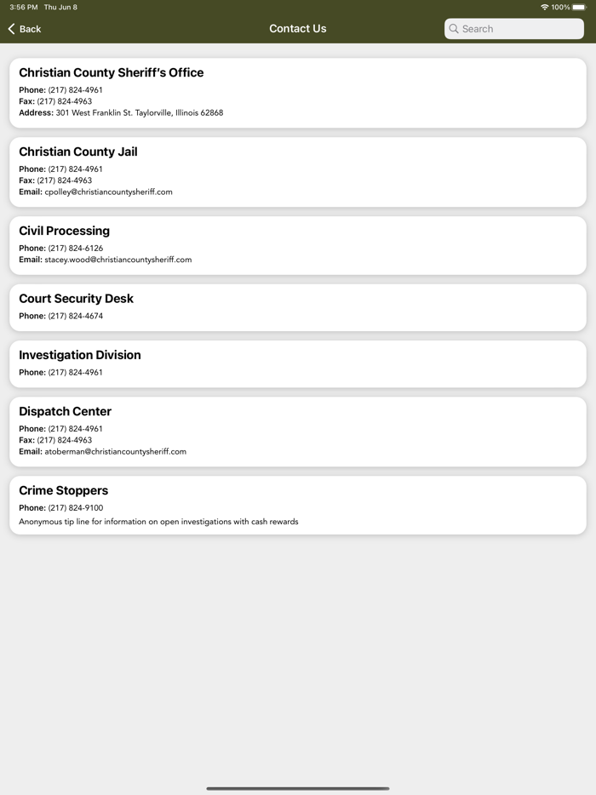Image resolution: width=596 pixels, height=795 pixels.
Task: Email atoberman@christiancountysheriff.com
Action: [115, 451]
